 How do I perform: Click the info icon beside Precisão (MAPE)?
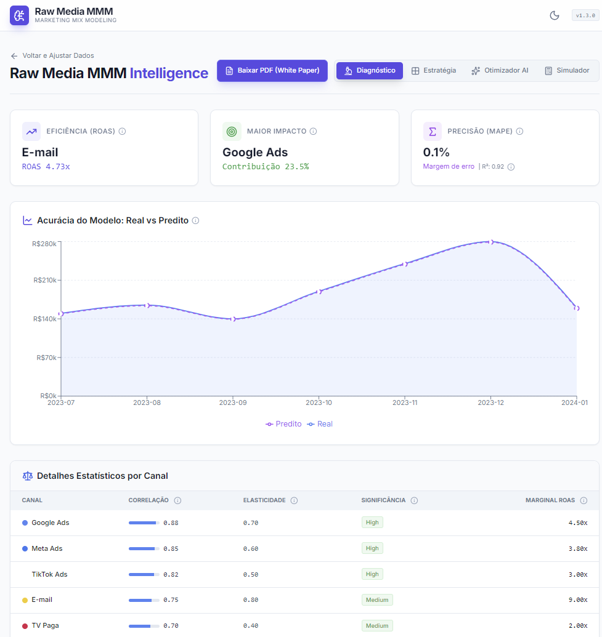coord(519,131)
